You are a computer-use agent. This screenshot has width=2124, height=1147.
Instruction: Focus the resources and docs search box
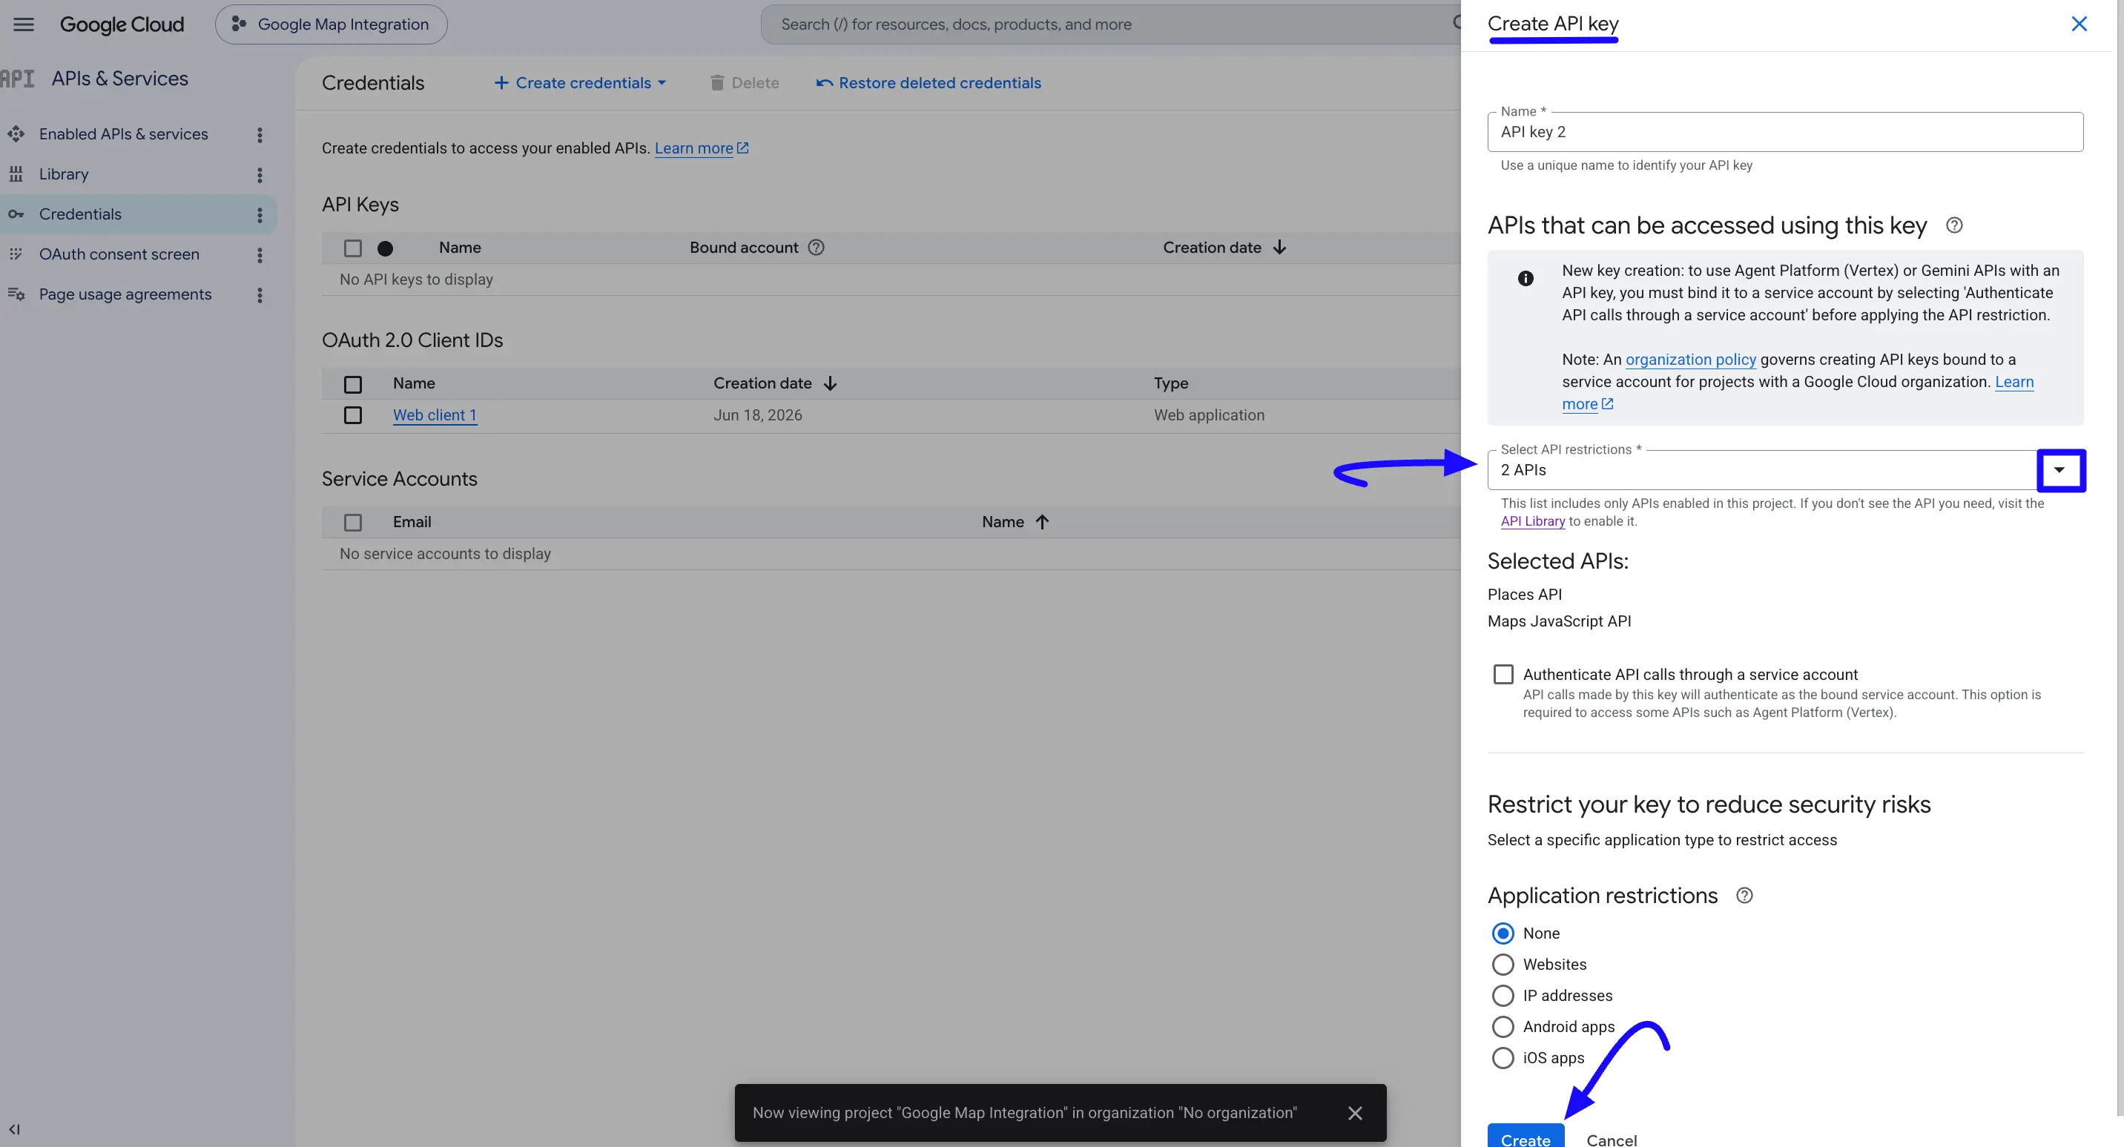point(1109,24)
